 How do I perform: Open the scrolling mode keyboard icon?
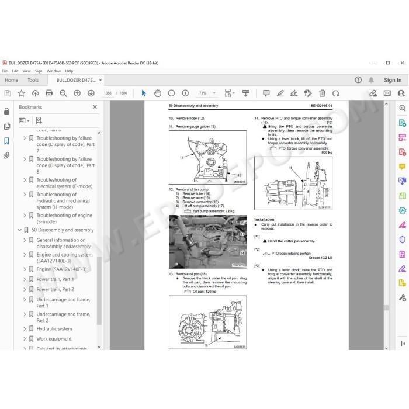[246, 93]
